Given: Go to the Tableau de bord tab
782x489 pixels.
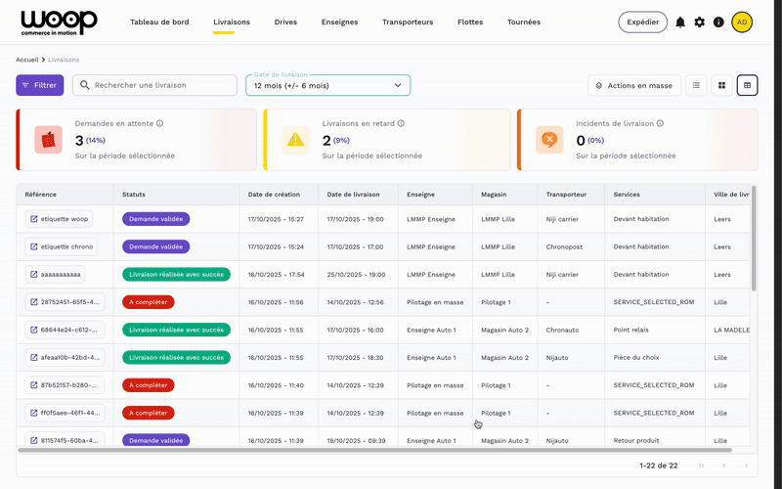Looking at the screenshot, I should click(159, 22).
